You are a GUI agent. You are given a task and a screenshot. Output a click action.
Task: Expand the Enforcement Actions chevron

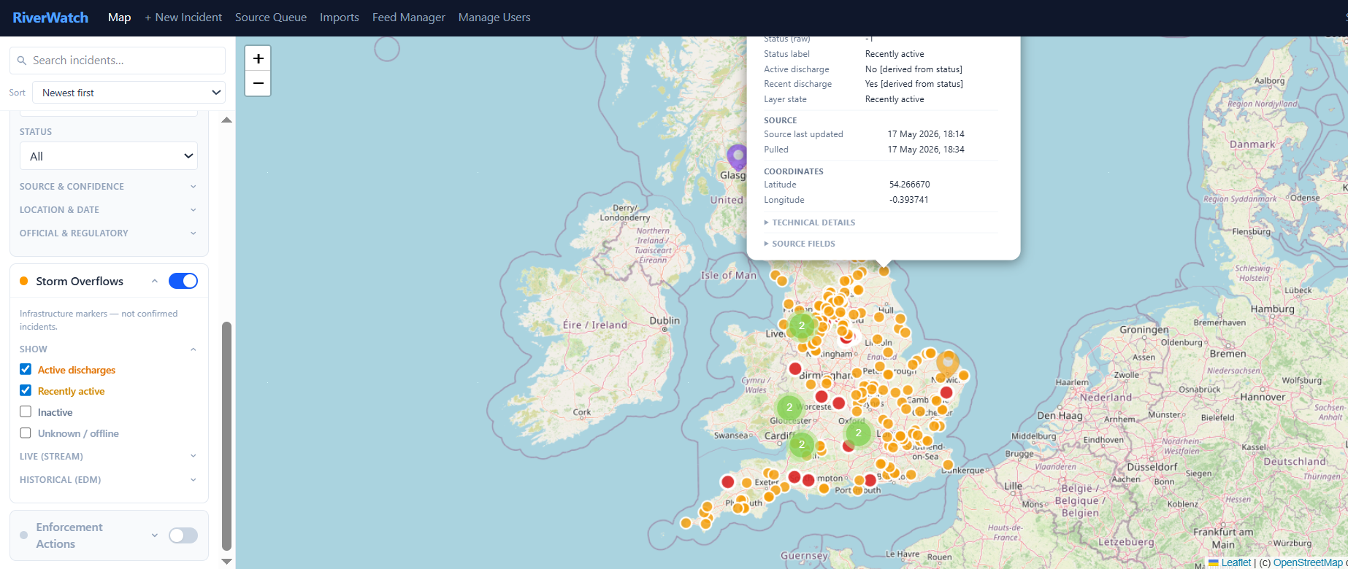(155, 535)
